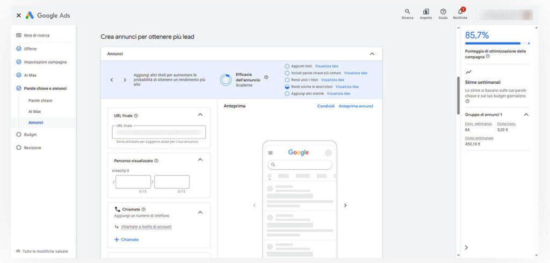Select the Aggiungi altri sitelink circle
The image size is (550, 263).
pyautogui.click(x=287, y=93)
